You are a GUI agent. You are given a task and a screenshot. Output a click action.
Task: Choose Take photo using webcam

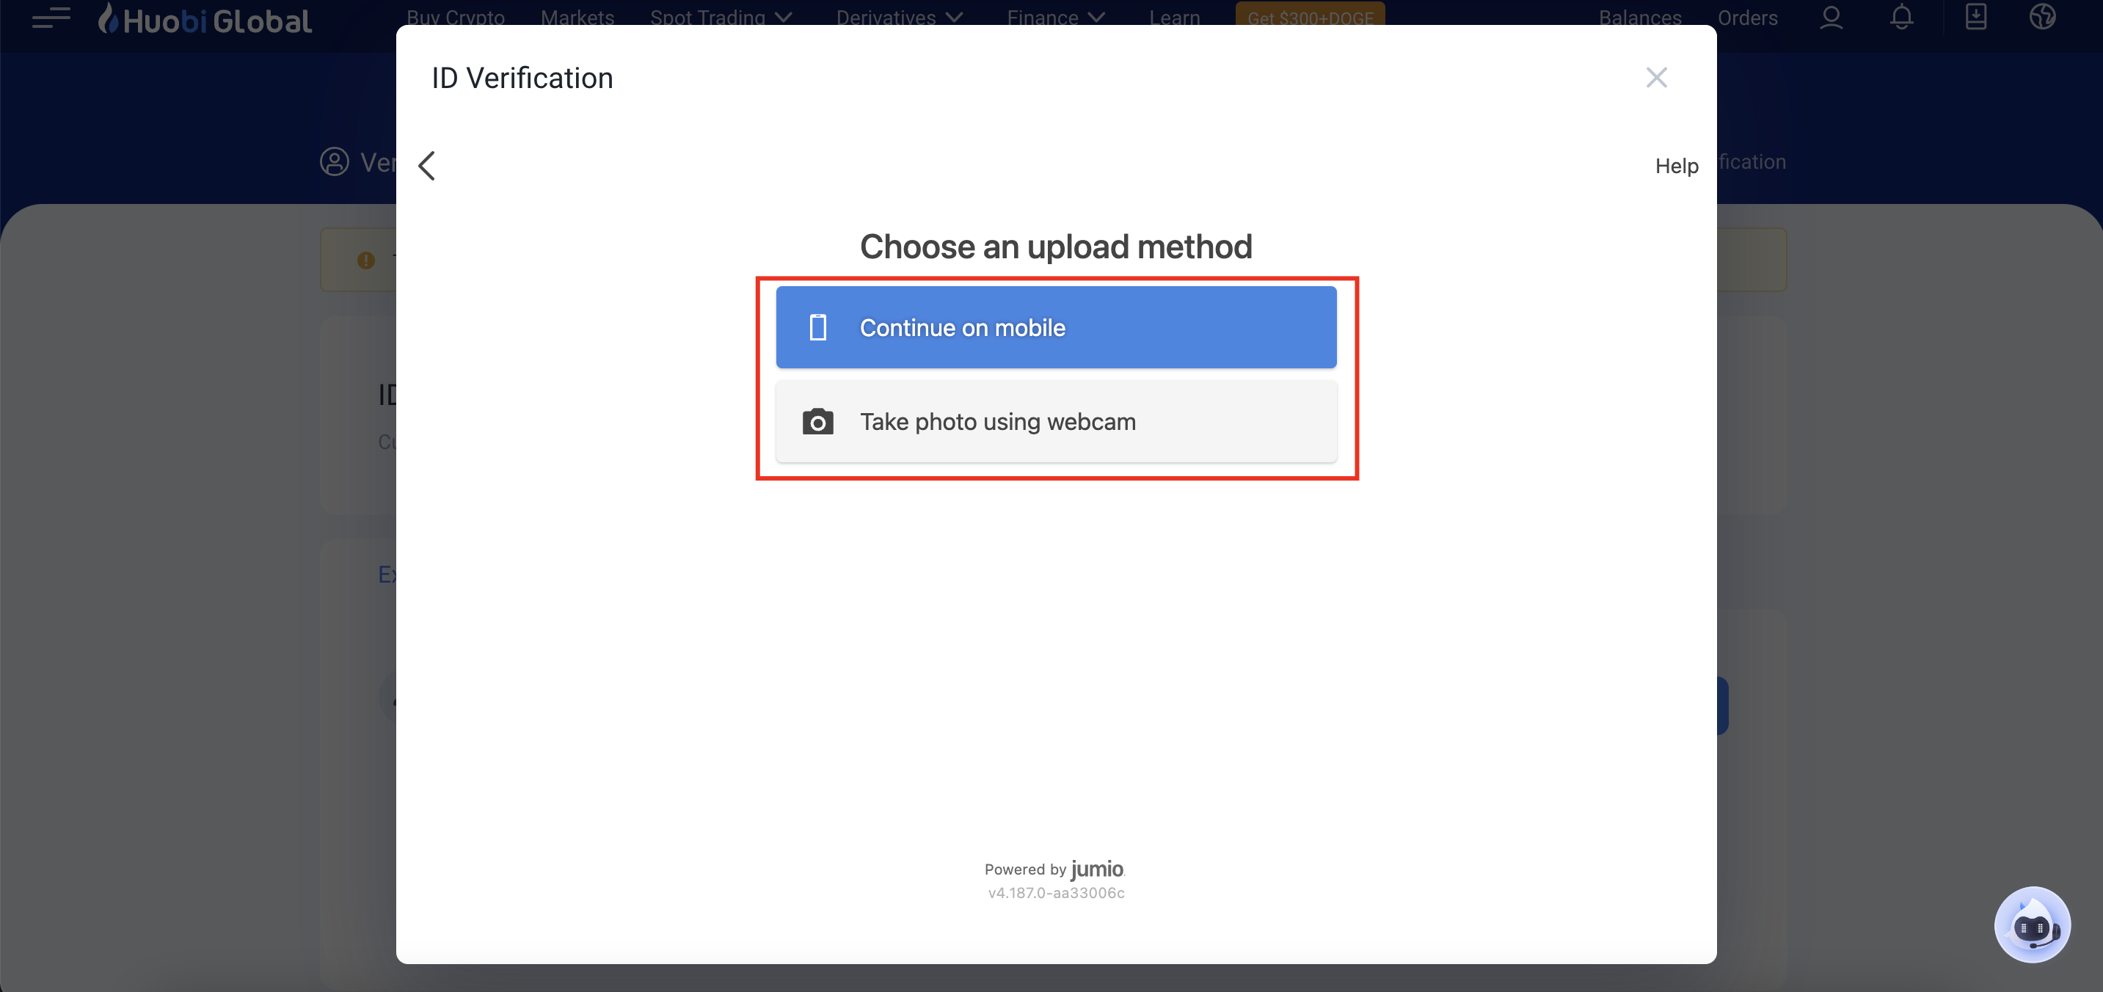click(x=1056, y=422)
